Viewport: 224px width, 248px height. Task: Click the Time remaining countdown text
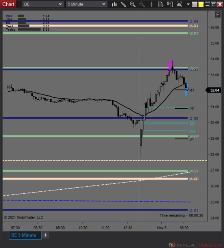(181, 216)
